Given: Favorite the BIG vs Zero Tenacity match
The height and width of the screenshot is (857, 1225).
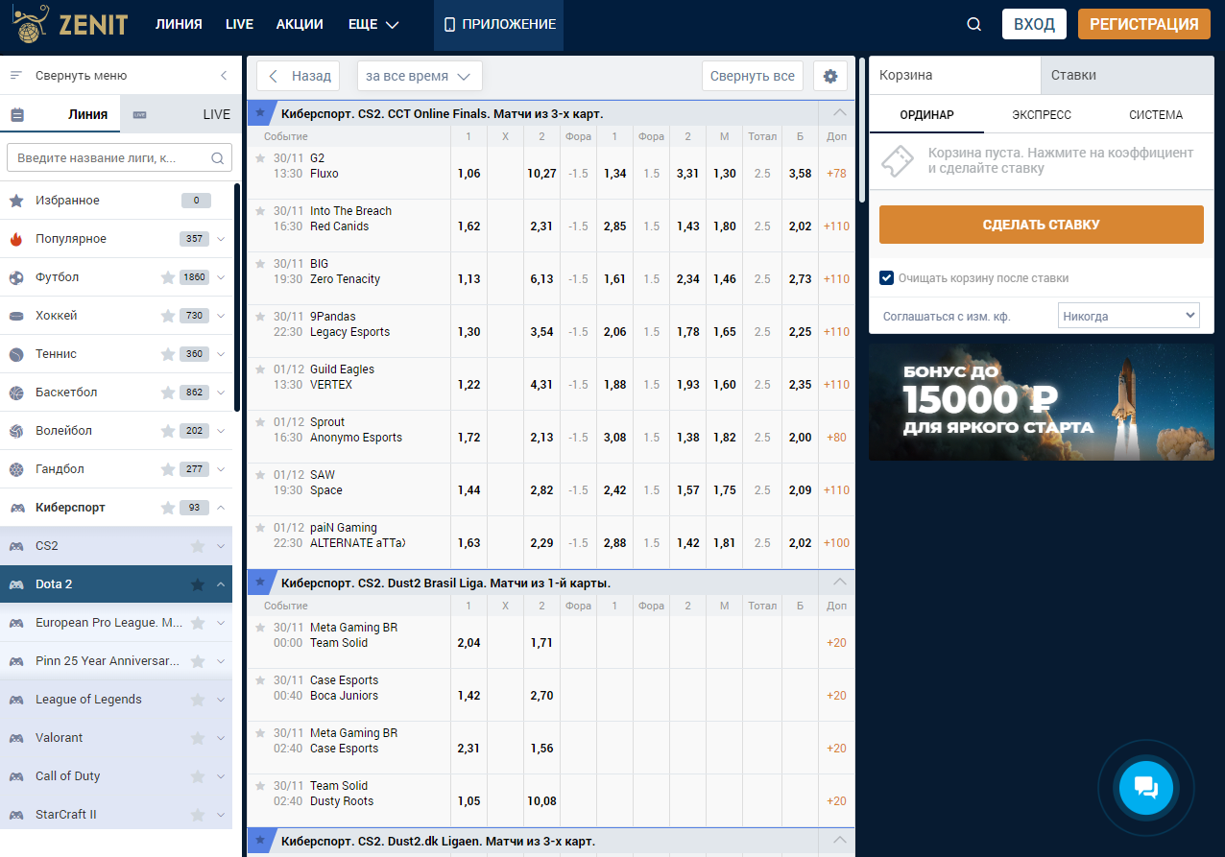Looking at the screenshot, I should click(x=260, y=263).
